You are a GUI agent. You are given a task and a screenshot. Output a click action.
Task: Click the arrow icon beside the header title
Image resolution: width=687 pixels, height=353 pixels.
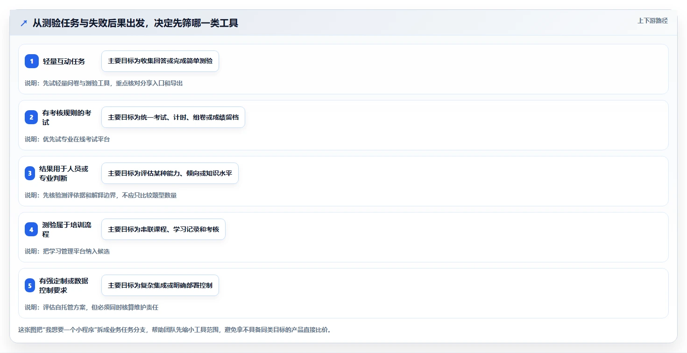pos(23,23)
